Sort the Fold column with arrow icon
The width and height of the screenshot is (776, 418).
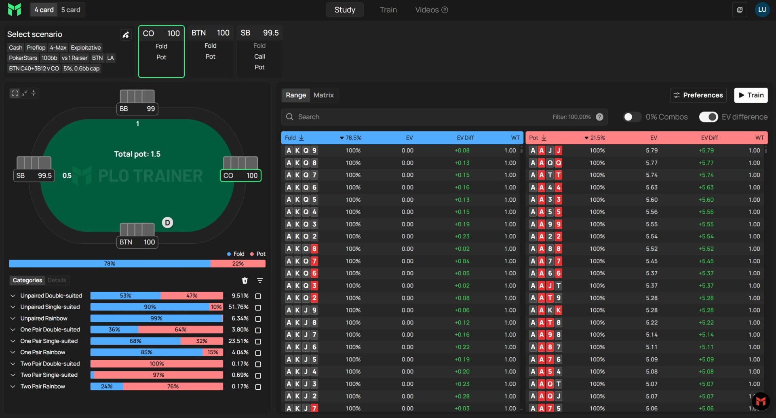point(301,138)
